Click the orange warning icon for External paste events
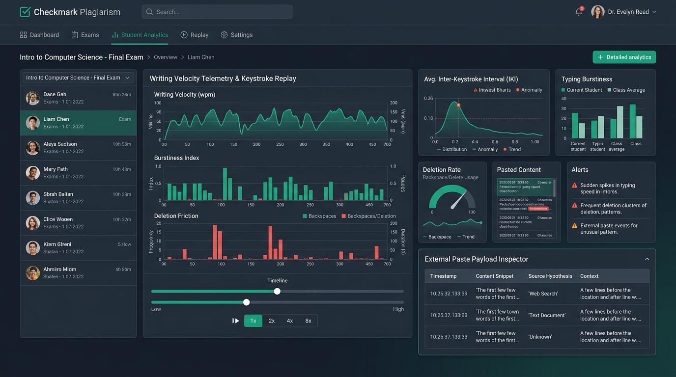This screenshot has width=676, height=377. point(574,226)
